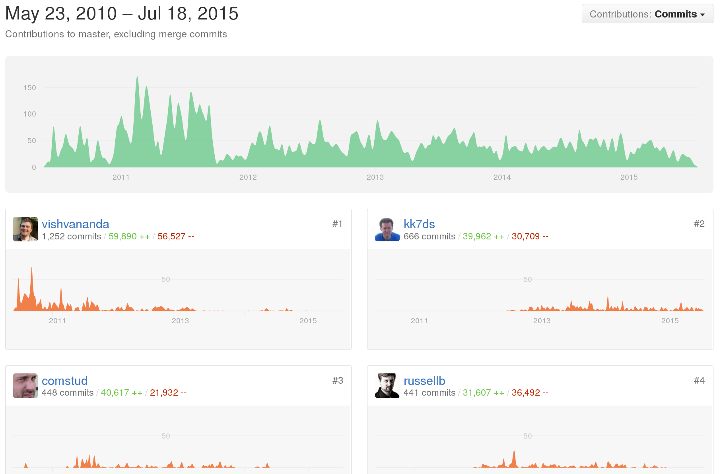723x474 pixels.
Task: Click the 1,252 commits link
Action: click(x=72, y=237)
